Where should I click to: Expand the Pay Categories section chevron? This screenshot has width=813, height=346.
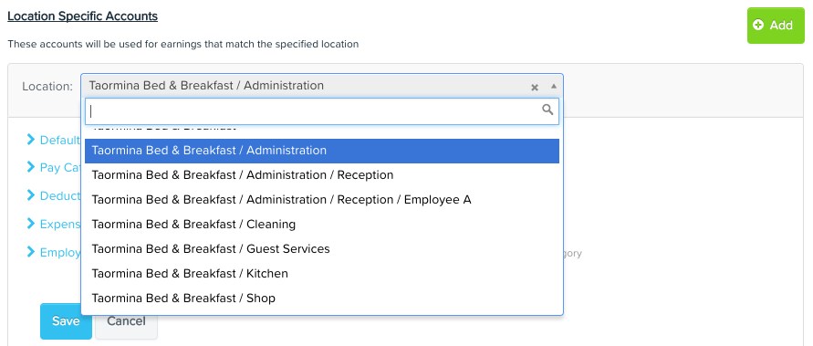tap(31, 167)
